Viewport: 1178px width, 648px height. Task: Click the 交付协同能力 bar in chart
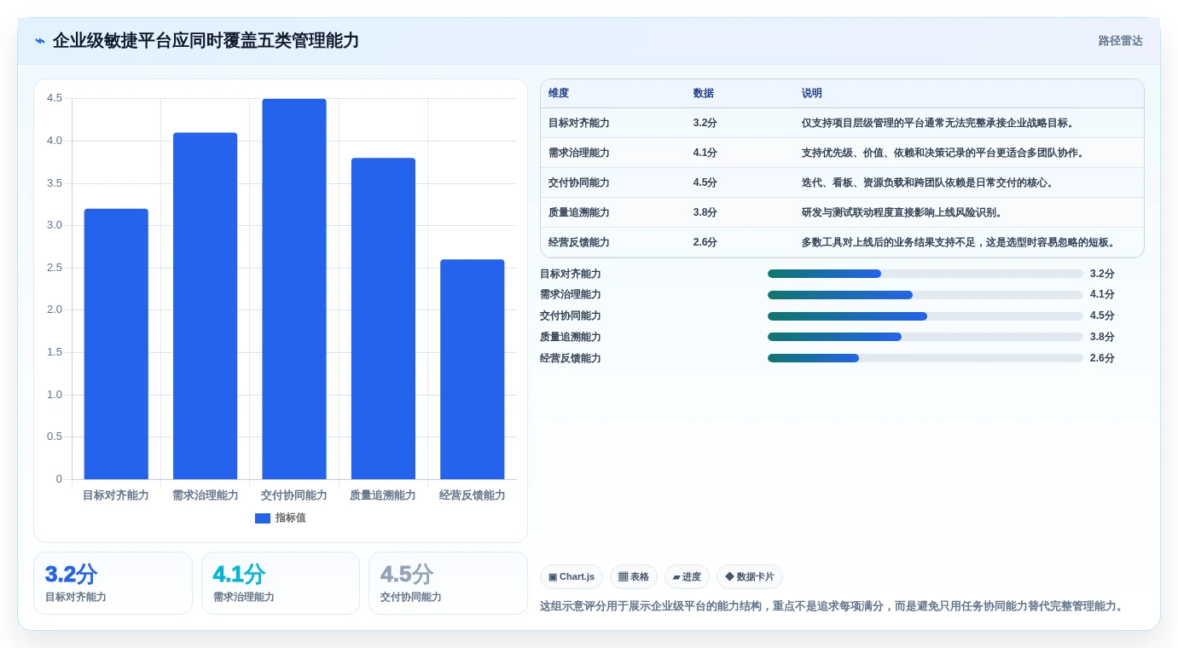294,289
